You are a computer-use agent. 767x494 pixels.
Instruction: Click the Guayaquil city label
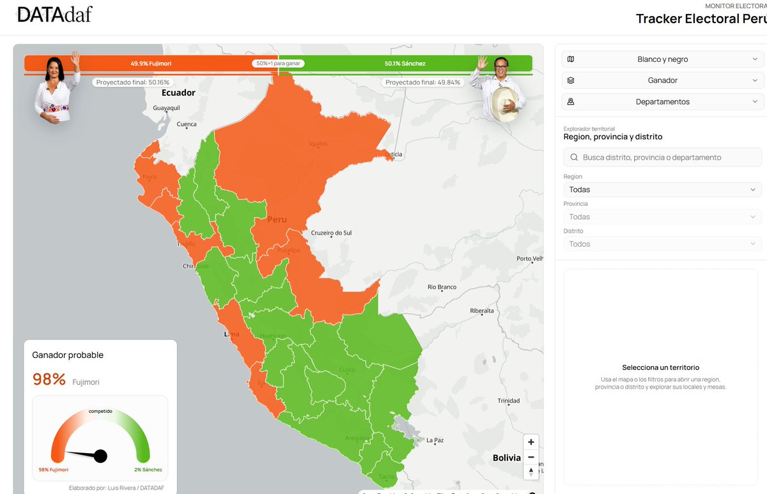[x=166, y=108]
